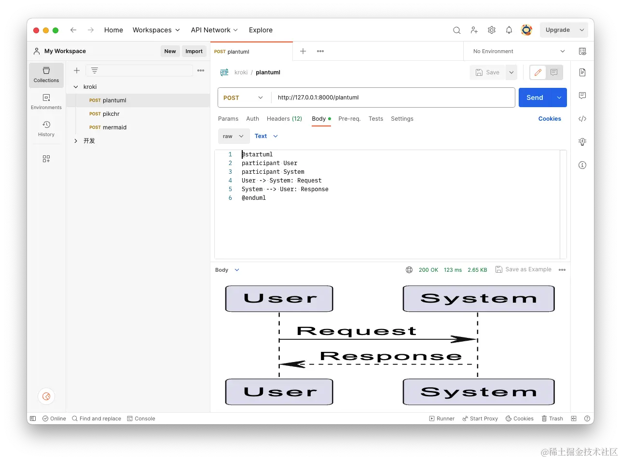Open related requests lightbulb icon
Viewport: 621px width, 460px height.
coord(582,142)
